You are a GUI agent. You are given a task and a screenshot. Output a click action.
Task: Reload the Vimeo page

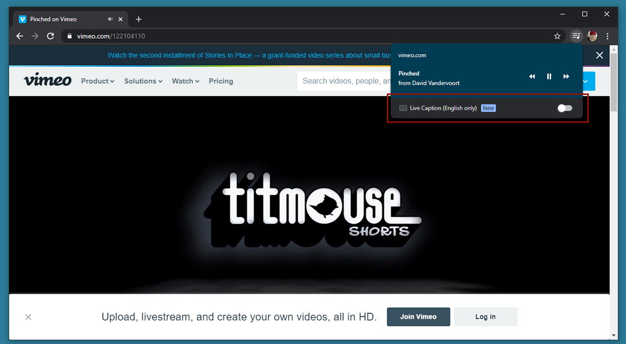point(50,36)
